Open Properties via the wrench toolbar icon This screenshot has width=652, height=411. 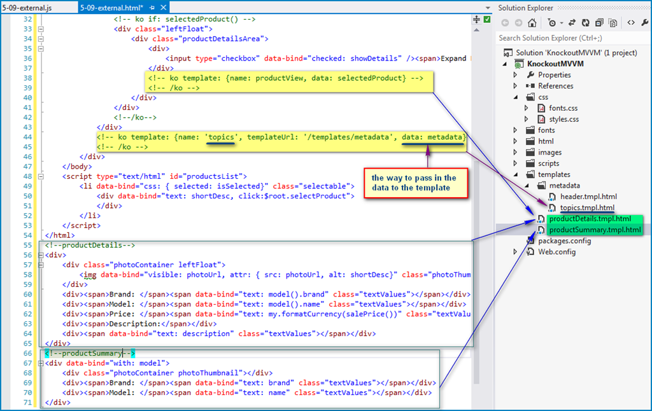coord(644,23)
